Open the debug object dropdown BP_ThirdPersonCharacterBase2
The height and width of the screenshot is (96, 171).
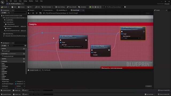tap(114, 7)
